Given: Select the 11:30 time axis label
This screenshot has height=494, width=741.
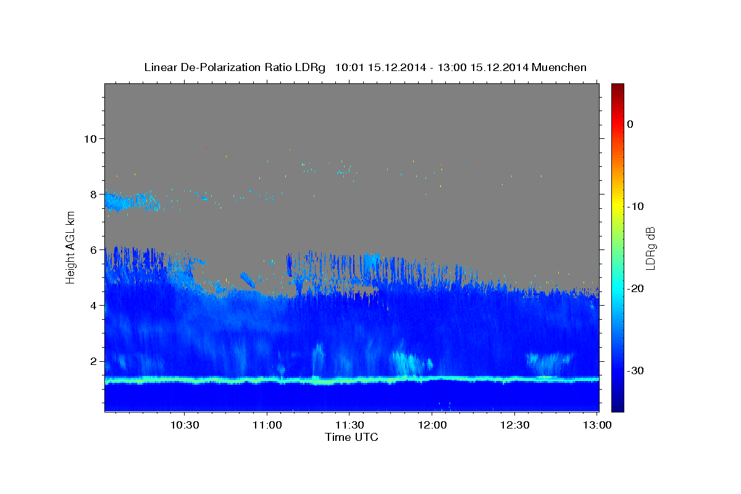Looking at the screenshot, I should (x=350, y=425).
